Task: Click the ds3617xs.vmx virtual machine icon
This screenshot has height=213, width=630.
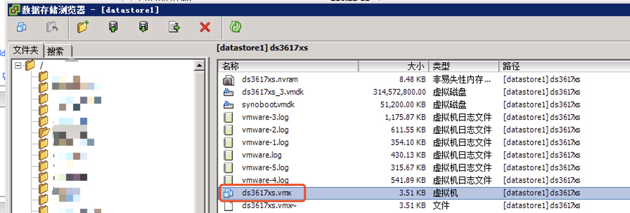Action: click(x=229, y=193)
